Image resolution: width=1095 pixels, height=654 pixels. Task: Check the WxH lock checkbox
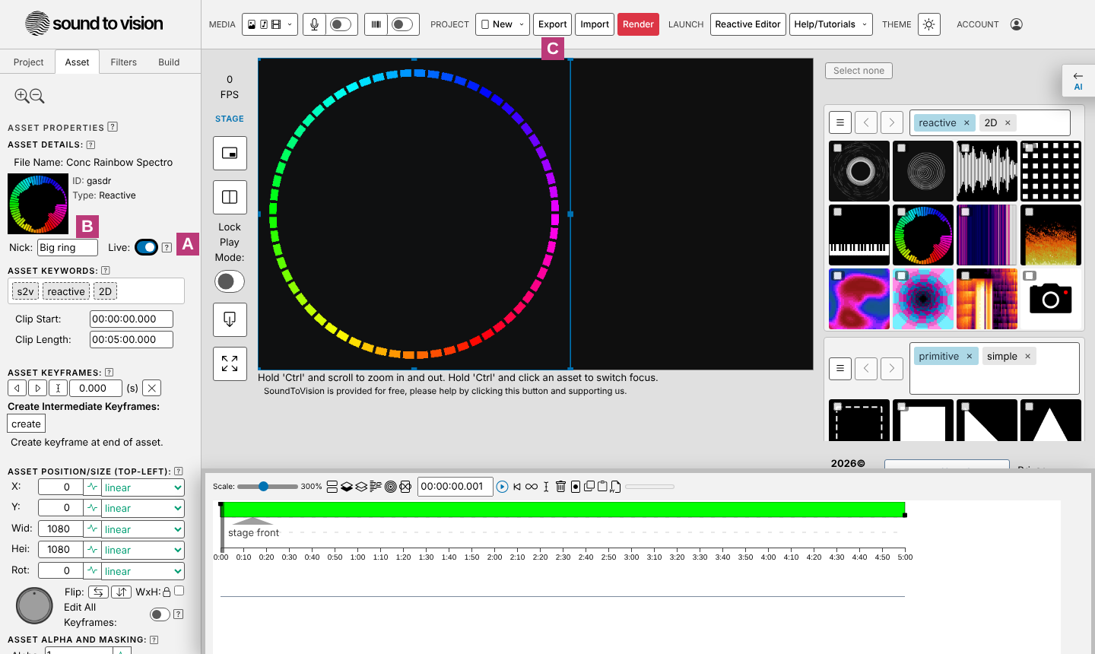[x=179, y=591]
